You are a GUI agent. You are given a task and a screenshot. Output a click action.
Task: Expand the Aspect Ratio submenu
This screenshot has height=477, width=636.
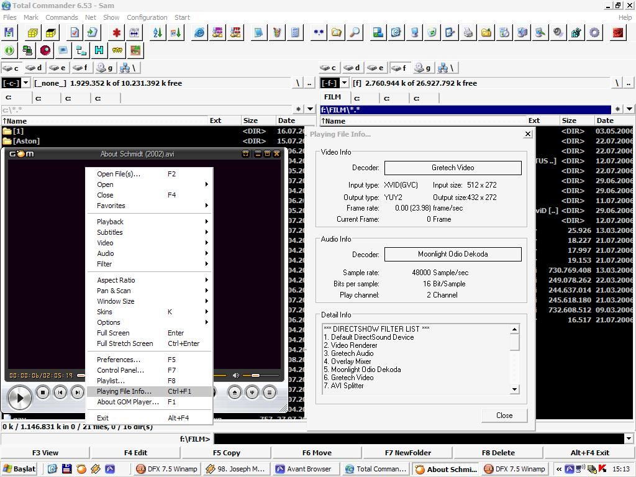pos(149,280)
